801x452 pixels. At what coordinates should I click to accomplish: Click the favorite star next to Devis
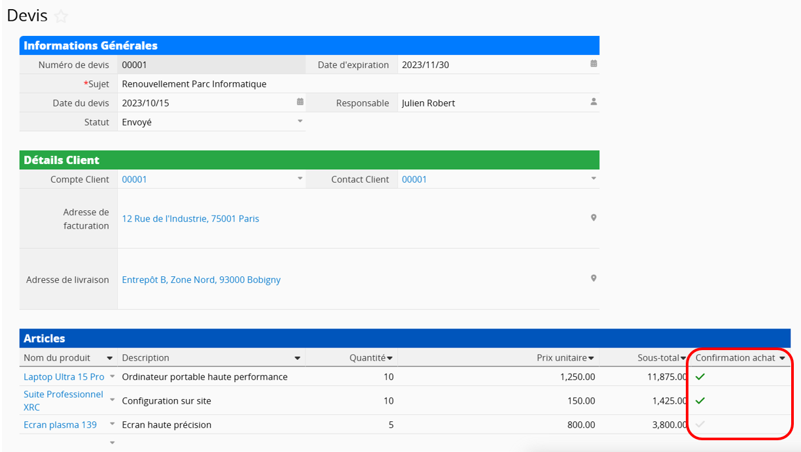tap(61, 17)
